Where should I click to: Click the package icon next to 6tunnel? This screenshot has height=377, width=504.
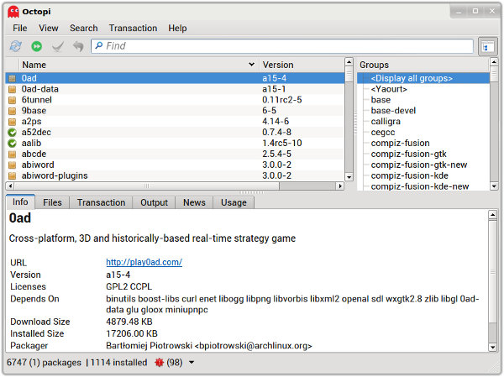tap(13, 100)
